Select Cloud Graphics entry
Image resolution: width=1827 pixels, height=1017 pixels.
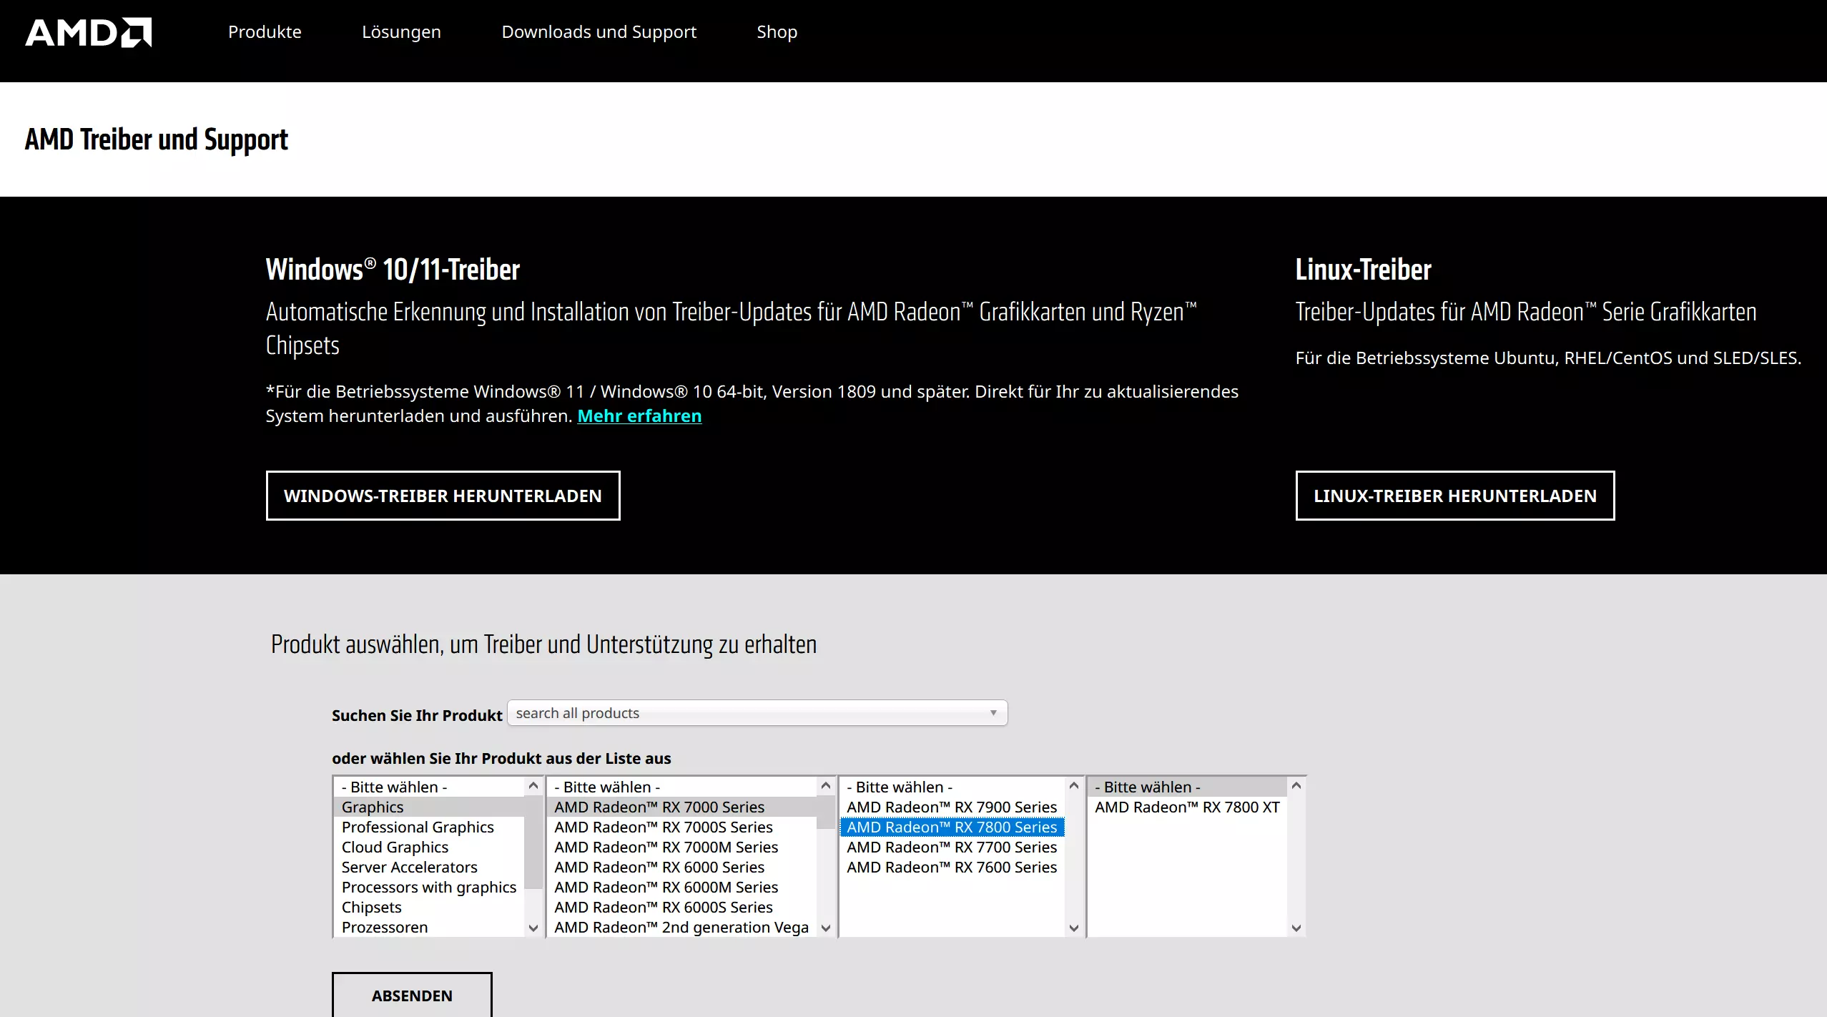click(x=429, y=847)
